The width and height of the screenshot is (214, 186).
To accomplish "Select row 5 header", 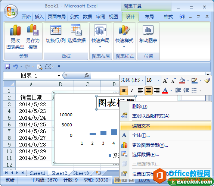I will tap(9, 118).
